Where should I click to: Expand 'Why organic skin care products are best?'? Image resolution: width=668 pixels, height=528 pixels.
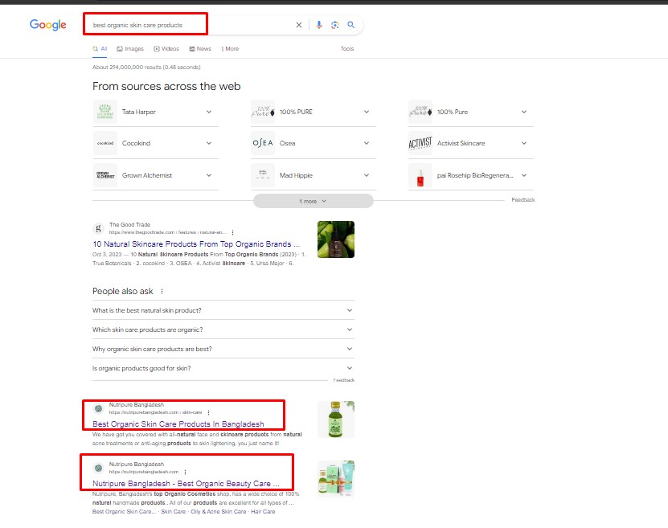pyautogui.click(x=223, y=349)
